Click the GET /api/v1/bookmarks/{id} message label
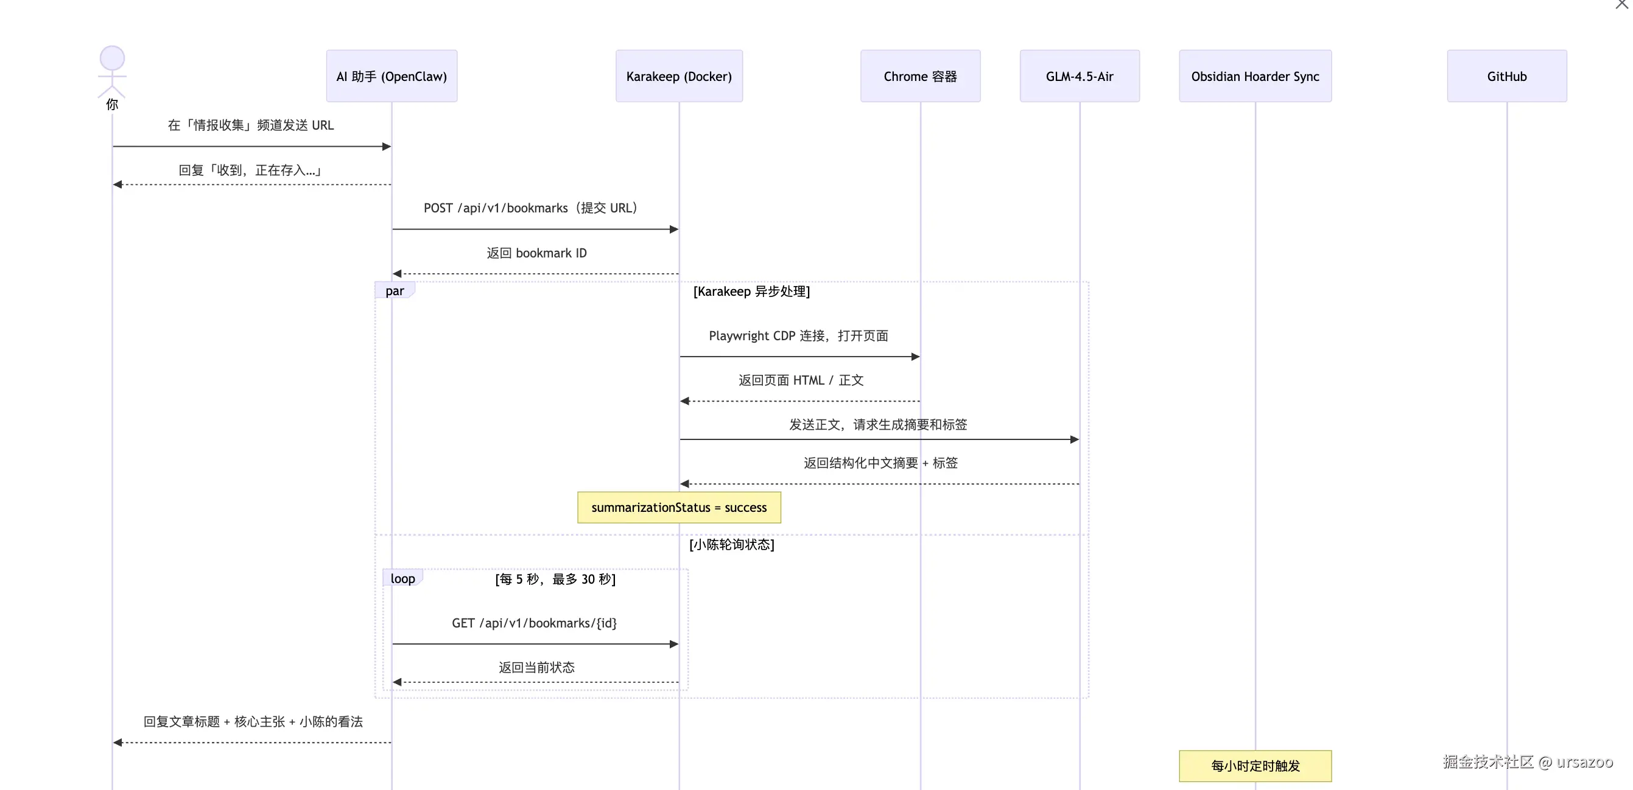This screenshot has height=790, width=1633. (536, 623)
